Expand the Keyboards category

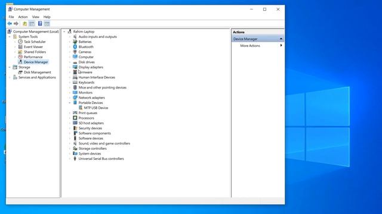coord(70,83)
